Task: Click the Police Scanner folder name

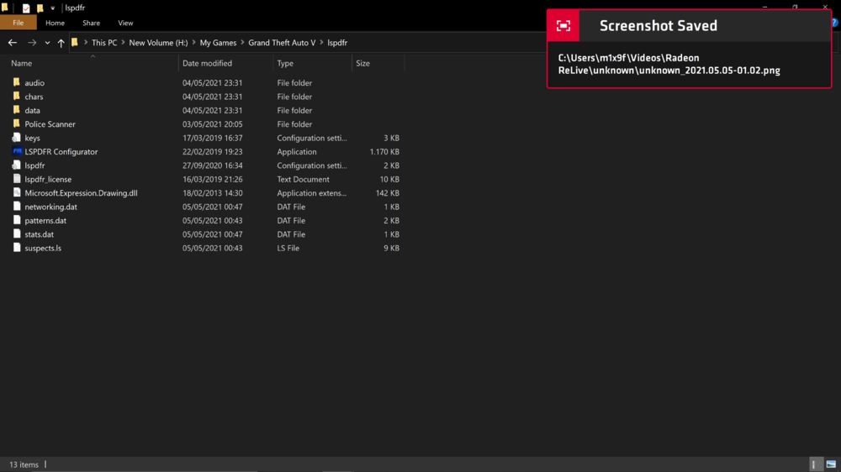Action: (x=50, y=124)
